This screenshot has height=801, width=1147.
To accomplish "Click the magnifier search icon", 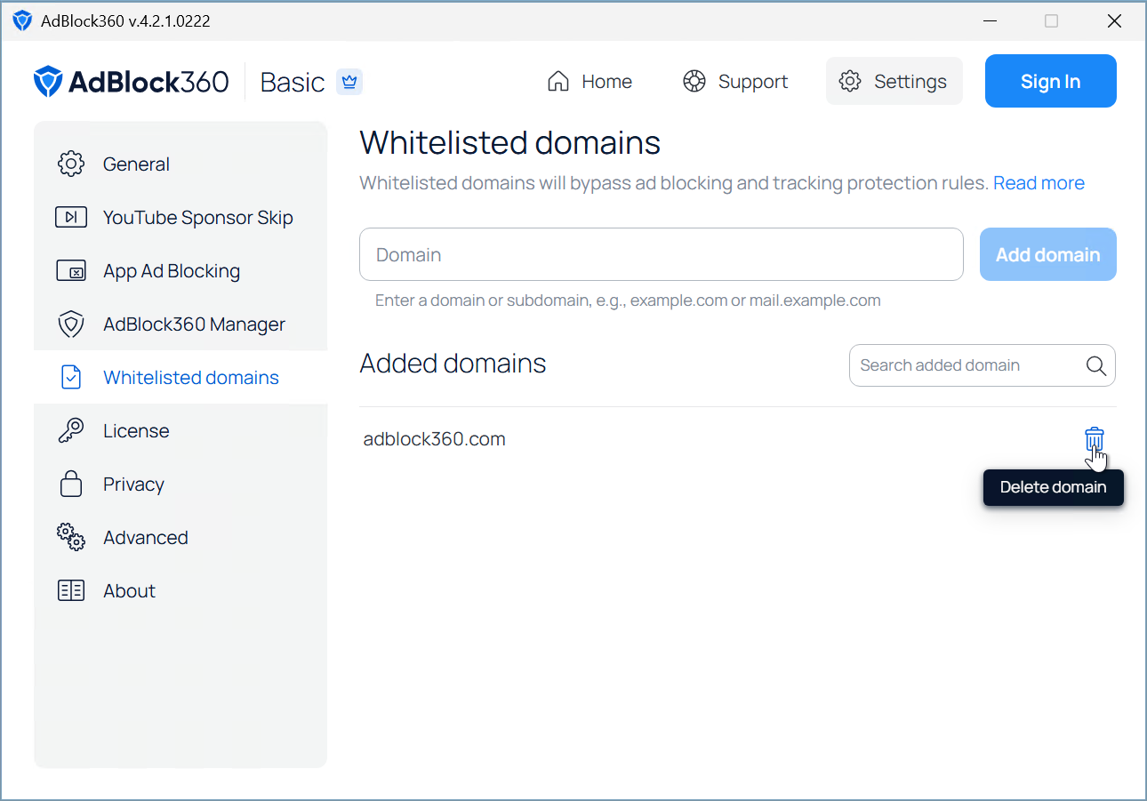I will (x=1095, y=365).
